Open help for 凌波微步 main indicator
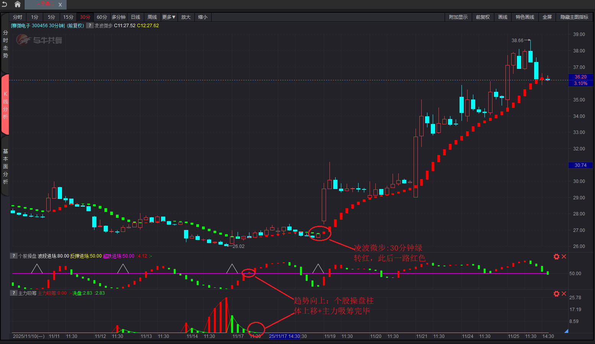Image resolution: width=595 pixels, height=344 pixels. (x=90, y=26)
